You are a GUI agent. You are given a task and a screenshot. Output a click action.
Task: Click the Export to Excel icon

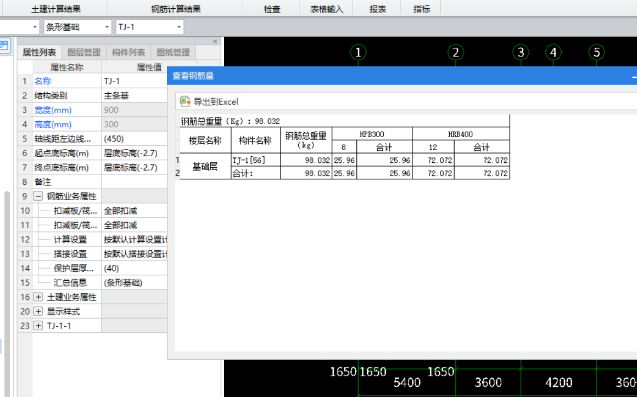[185, 101]
